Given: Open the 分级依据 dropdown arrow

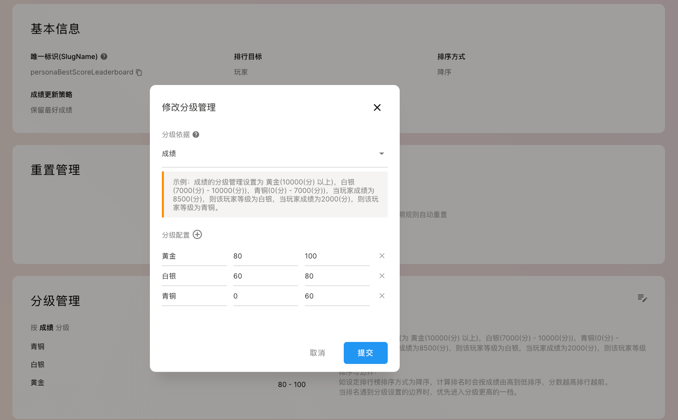Looking at the screenshot, I should coord(382,154).
